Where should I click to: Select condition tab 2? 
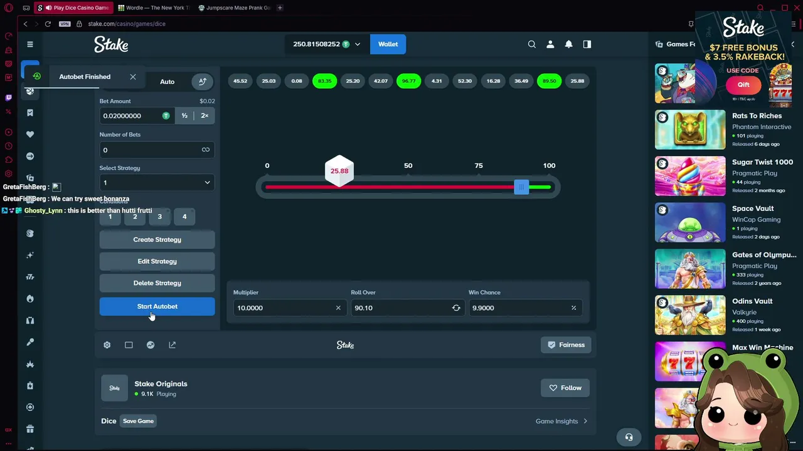coord(135,217)
